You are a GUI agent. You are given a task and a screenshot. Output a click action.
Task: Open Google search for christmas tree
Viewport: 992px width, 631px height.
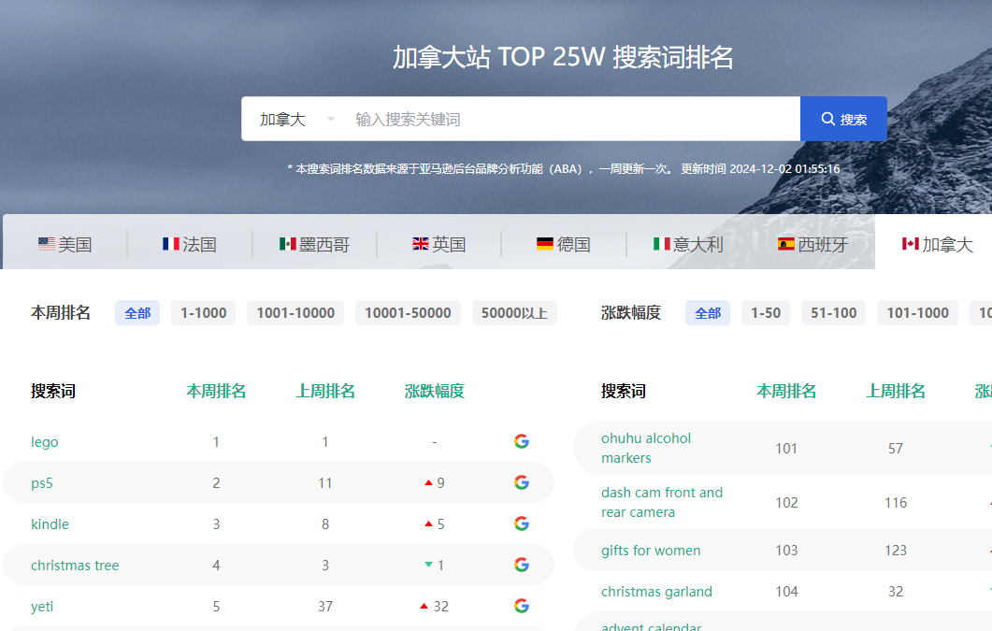(x=522, y=565)
